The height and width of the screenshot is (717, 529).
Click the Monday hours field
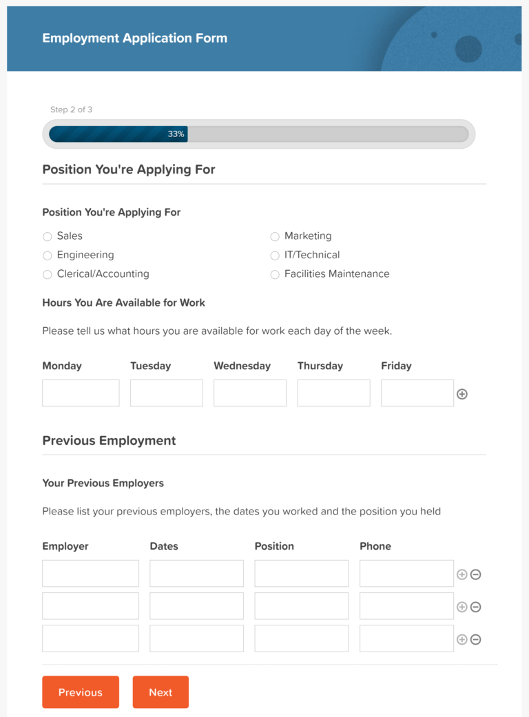[81, 393]
